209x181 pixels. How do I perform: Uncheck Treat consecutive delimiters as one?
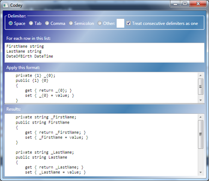pos(128,23)
